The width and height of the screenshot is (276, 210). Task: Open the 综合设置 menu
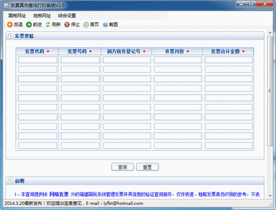[67, 15]
